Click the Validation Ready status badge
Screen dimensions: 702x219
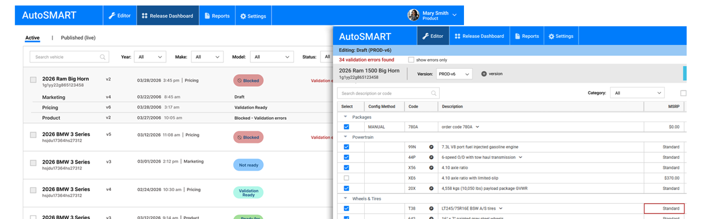point(248,192)
